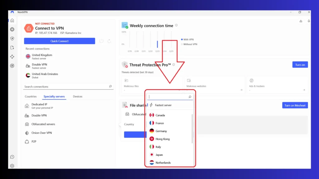The image size is (319, 179).
Task: Close the NordVPN window
Action: click(309, 12)
